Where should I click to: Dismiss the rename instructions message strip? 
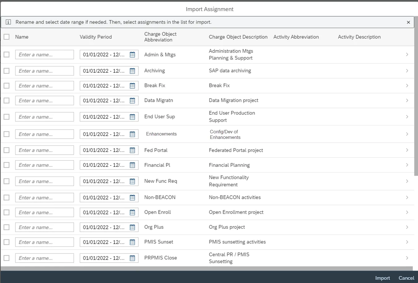coord(408,22)
